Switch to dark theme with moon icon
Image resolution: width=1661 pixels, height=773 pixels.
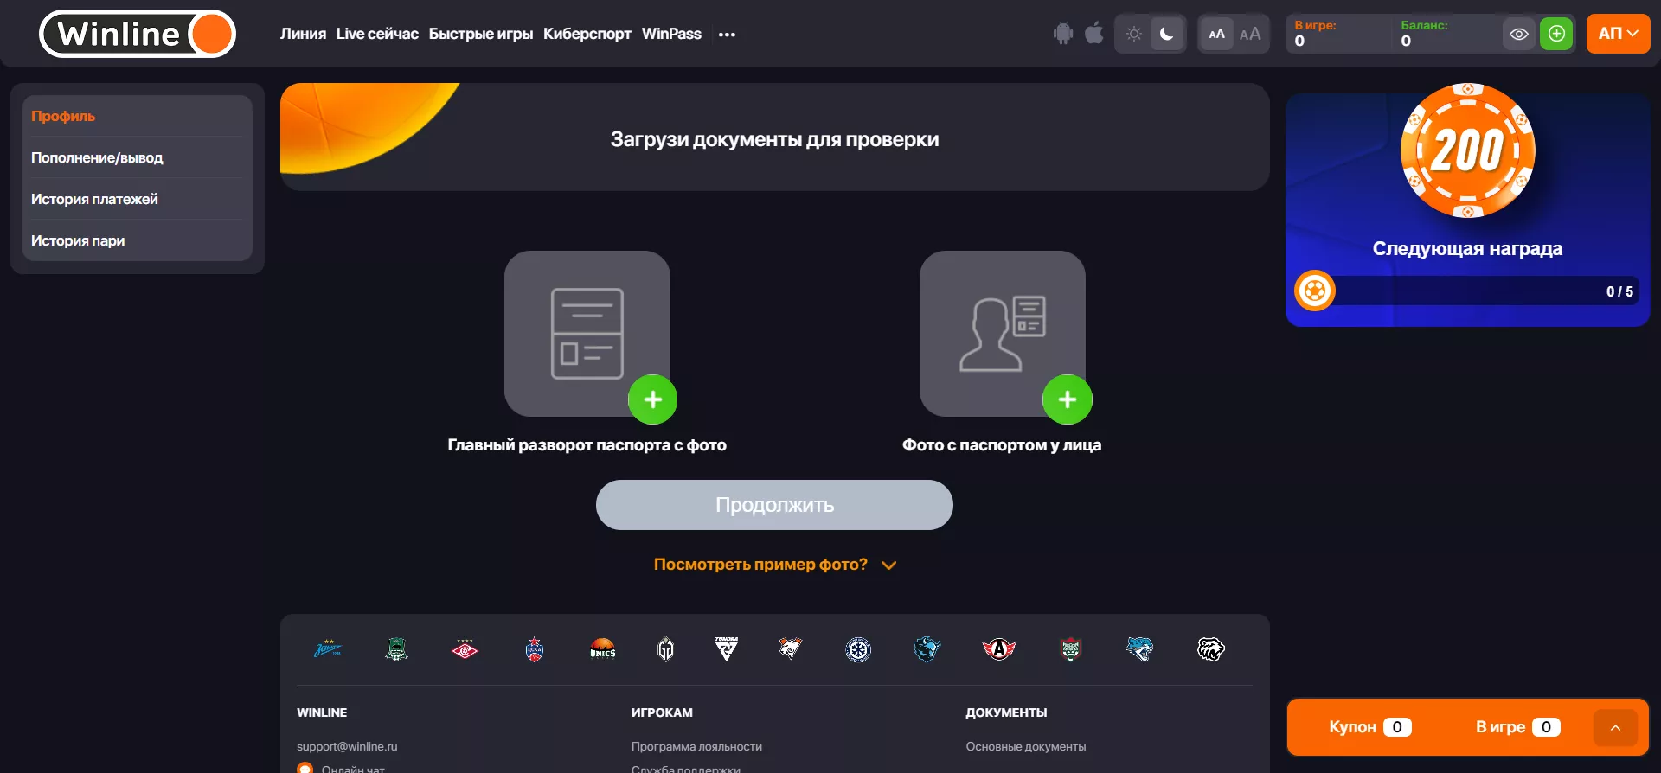point(1166,34)
